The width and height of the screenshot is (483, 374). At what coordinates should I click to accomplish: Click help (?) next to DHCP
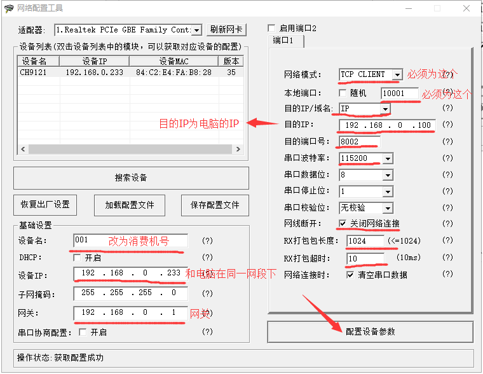coord(207,258)
